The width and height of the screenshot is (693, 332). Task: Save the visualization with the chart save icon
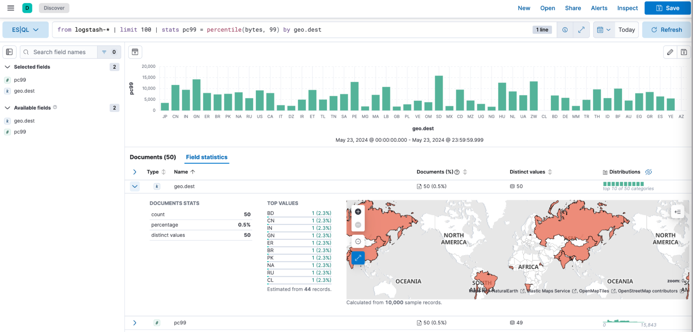684,52
